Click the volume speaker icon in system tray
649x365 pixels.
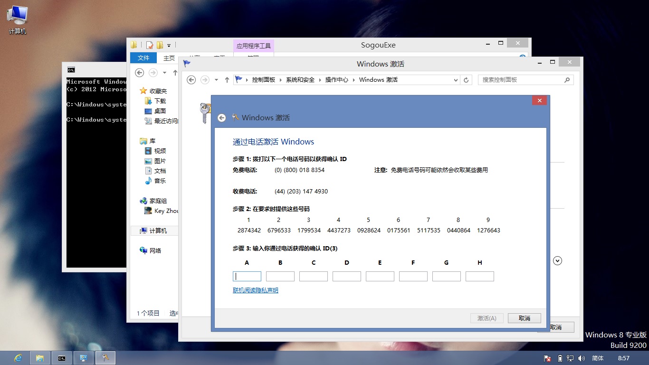[582, 358]
